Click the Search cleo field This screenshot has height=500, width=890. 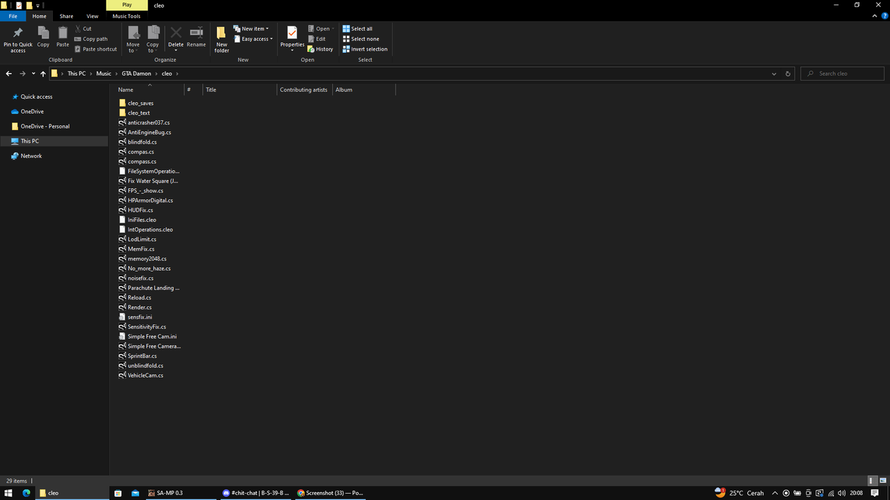842,74
